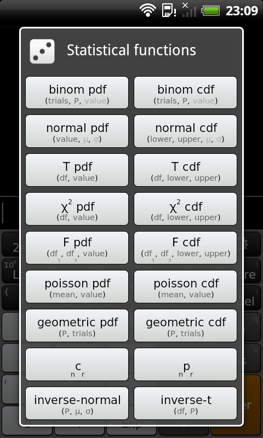Select chi-squared pdf function

click(x=77, y=209)
